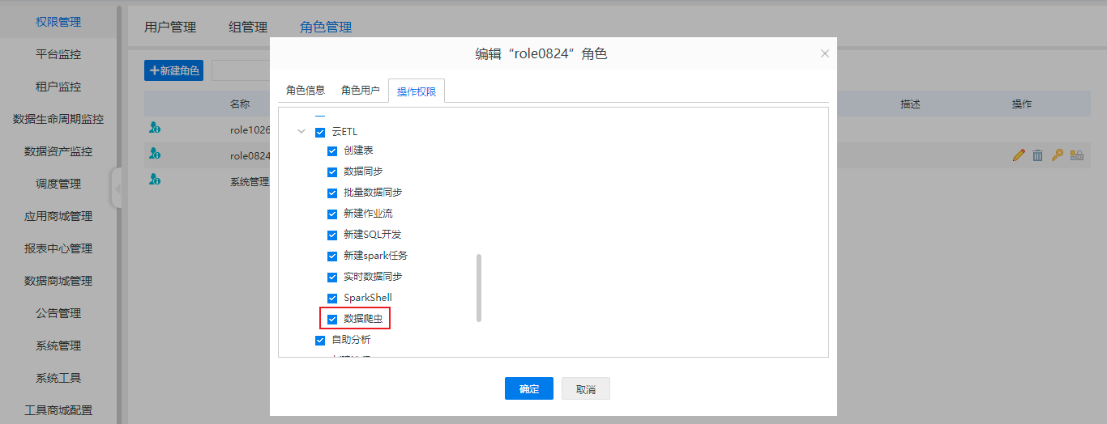Select the role0824 row name
Screen dimensions: 1107x424
[250, 155]
